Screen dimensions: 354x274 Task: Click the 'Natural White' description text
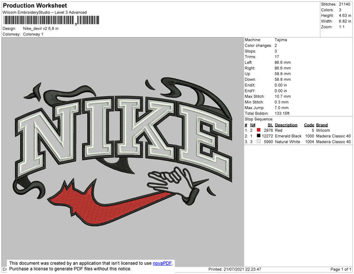287,142
